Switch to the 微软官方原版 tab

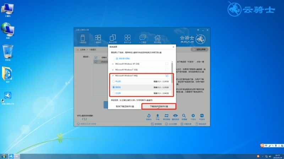[x=123, y=59]
